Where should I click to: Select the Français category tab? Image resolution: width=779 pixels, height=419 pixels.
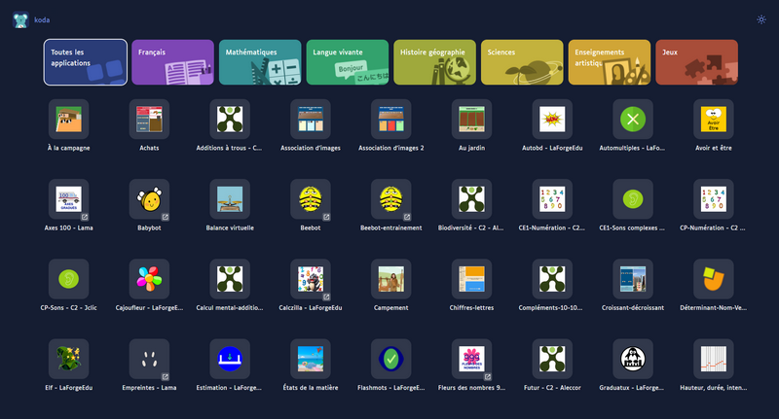[172, 62]
